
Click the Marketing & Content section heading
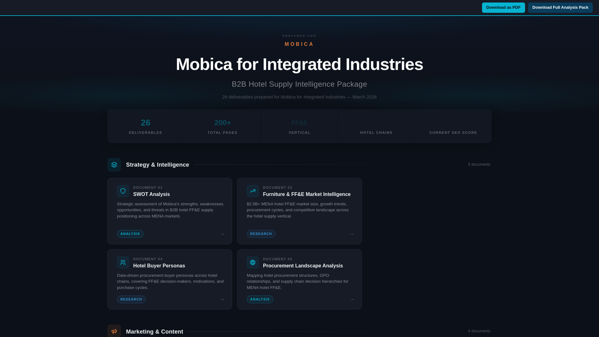(154, 332)
